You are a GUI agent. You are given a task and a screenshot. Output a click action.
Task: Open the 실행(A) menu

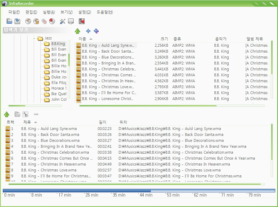[x=49, y=12]
